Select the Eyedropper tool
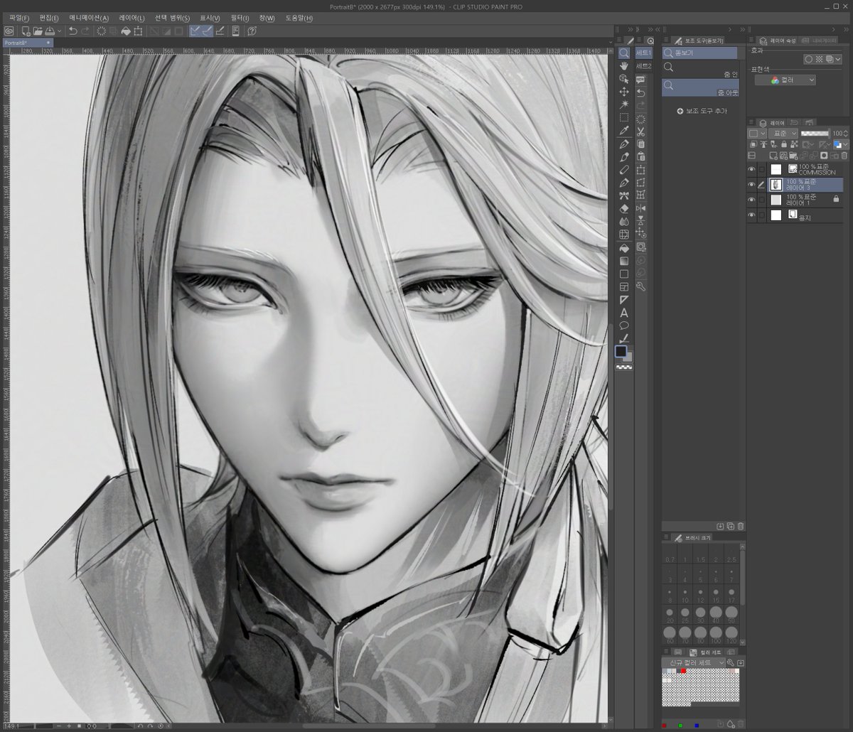The width and height of the screenshot is (853, 732). (624, 131)
